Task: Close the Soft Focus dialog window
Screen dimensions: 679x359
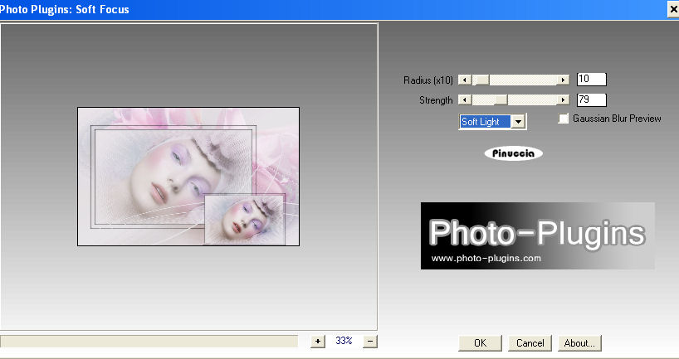Action: (673, 8)
